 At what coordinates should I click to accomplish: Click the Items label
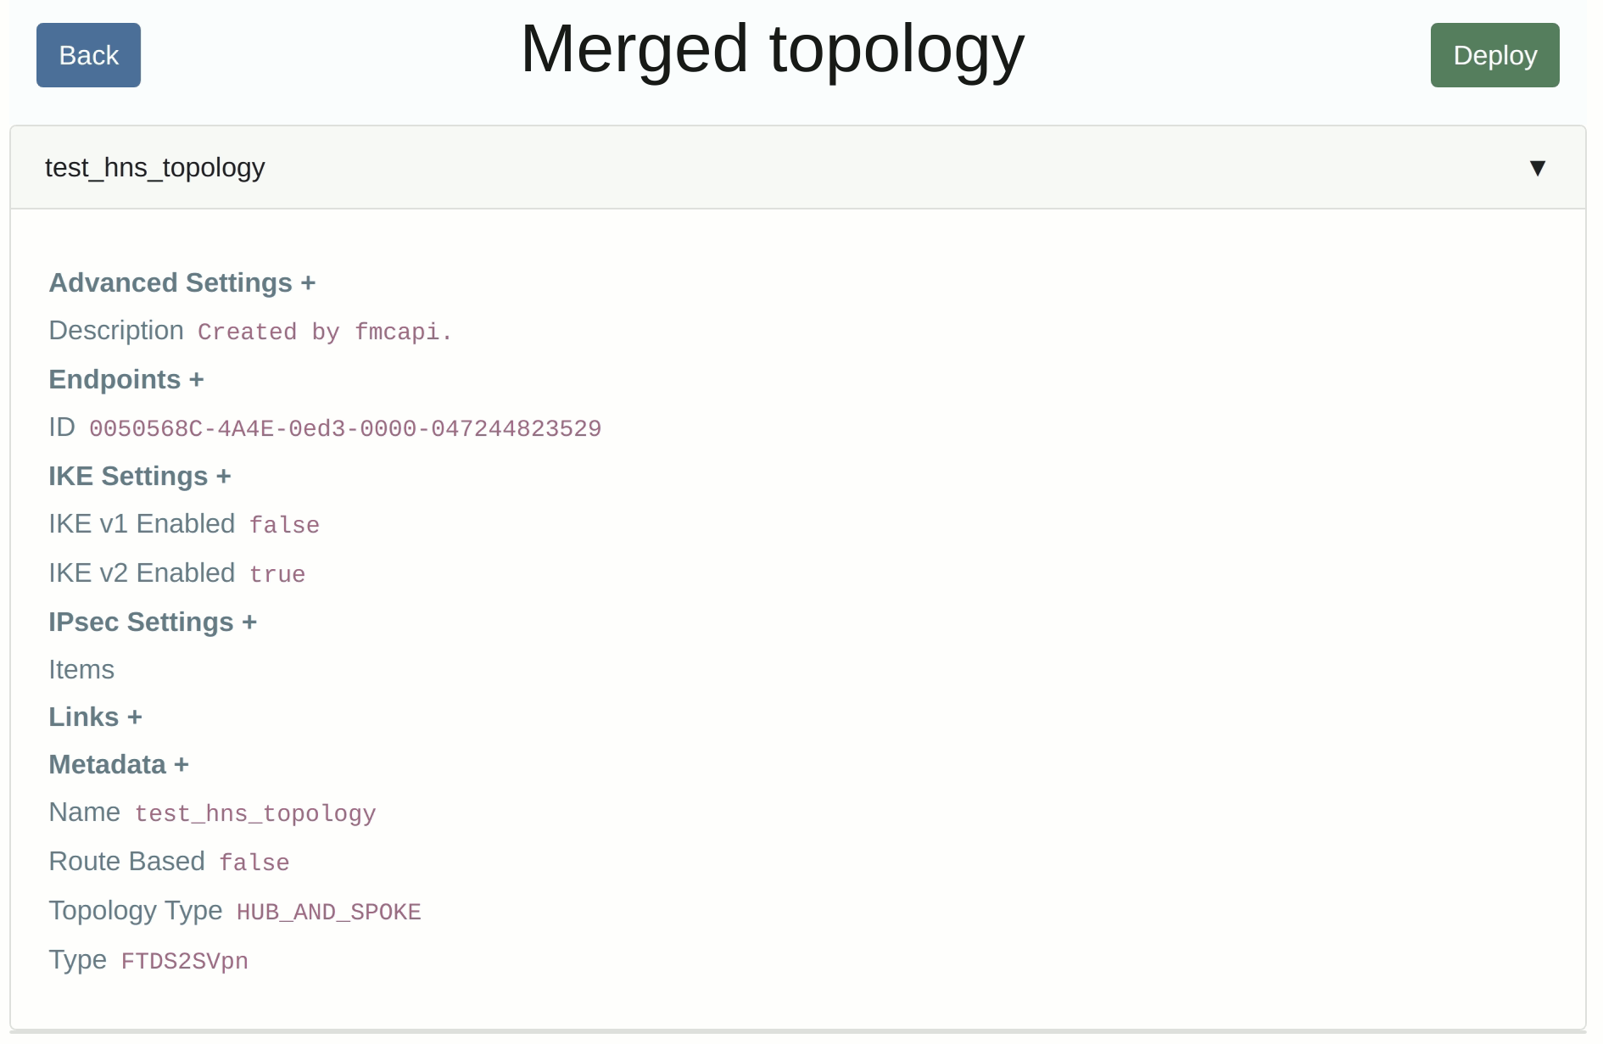(x=81, y=669)
